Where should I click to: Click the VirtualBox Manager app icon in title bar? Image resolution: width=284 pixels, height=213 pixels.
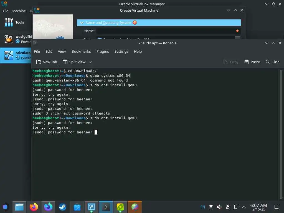click(x=4, y=4)
